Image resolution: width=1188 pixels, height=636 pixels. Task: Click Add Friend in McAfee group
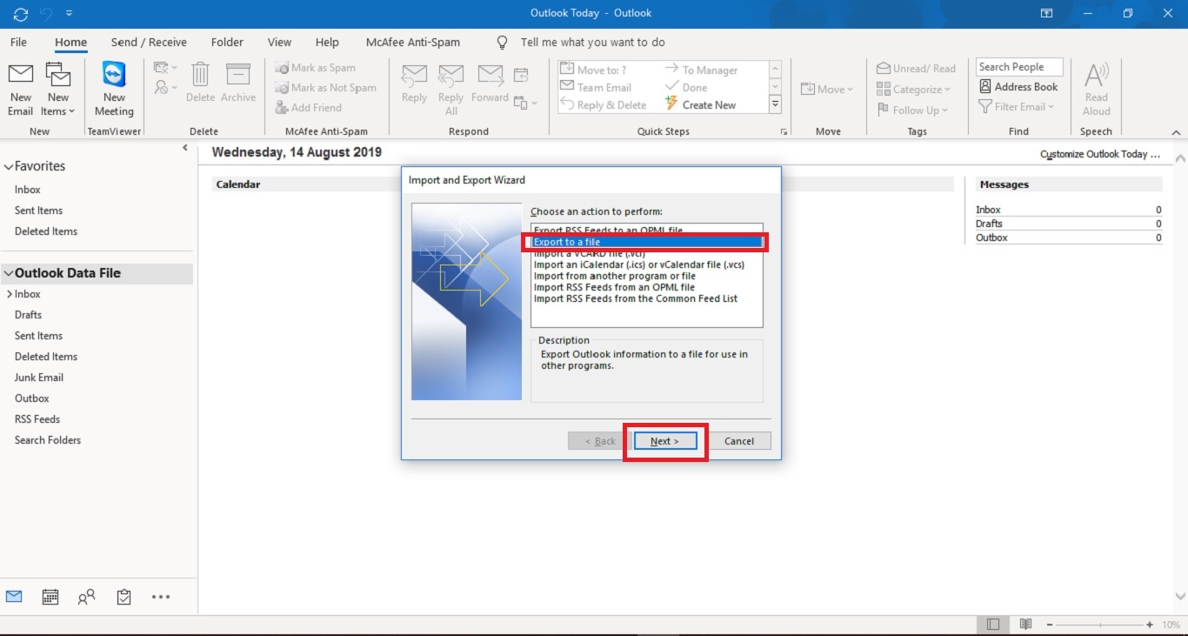click(308, 108)
